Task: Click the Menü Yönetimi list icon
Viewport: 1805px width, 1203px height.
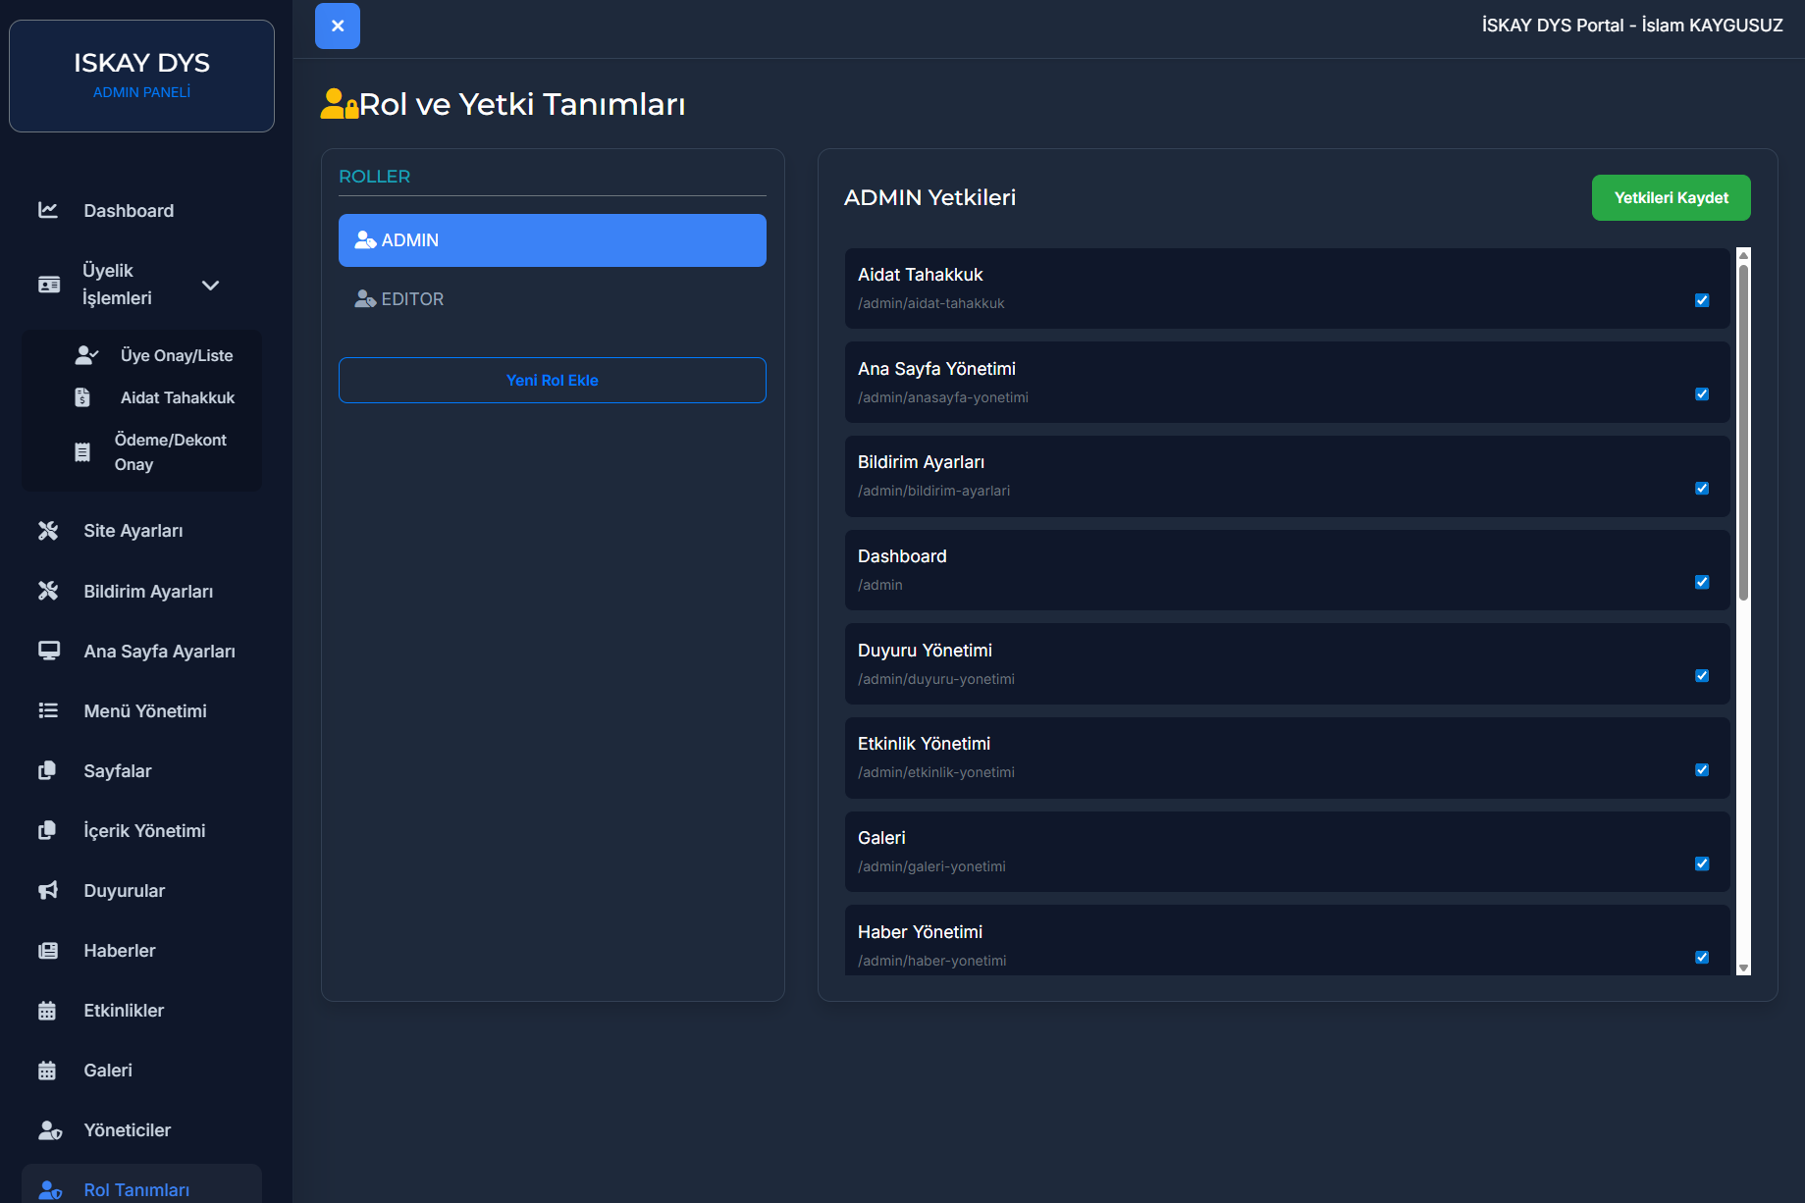Action: (48, 710)
